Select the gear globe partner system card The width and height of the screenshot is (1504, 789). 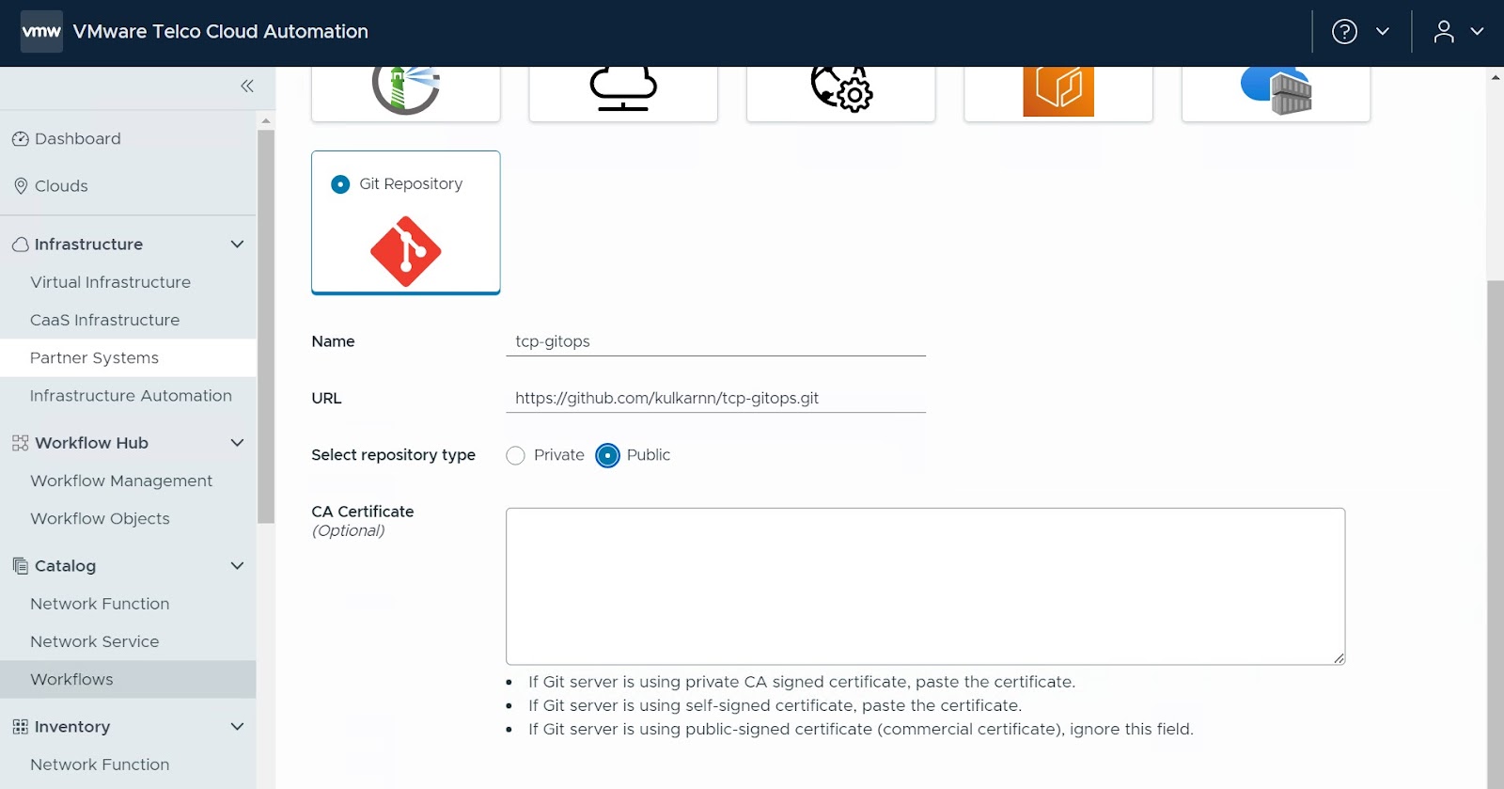pyautogui.click(x=841, y=93)
